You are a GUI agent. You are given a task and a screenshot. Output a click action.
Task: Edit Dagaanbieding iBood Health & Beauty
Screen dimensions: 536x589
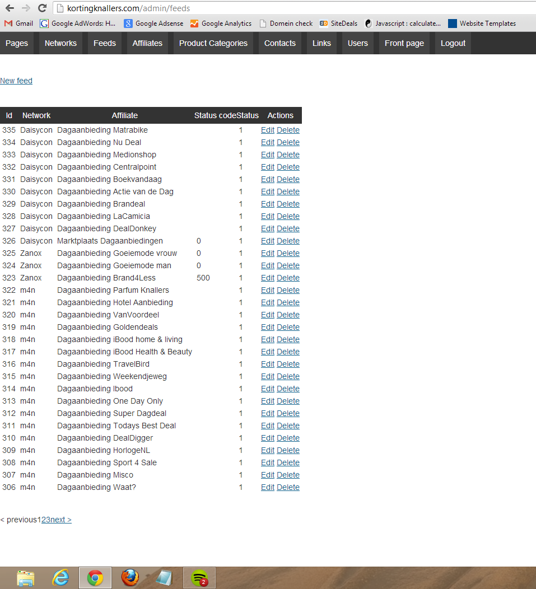click(x=268, y=352)
